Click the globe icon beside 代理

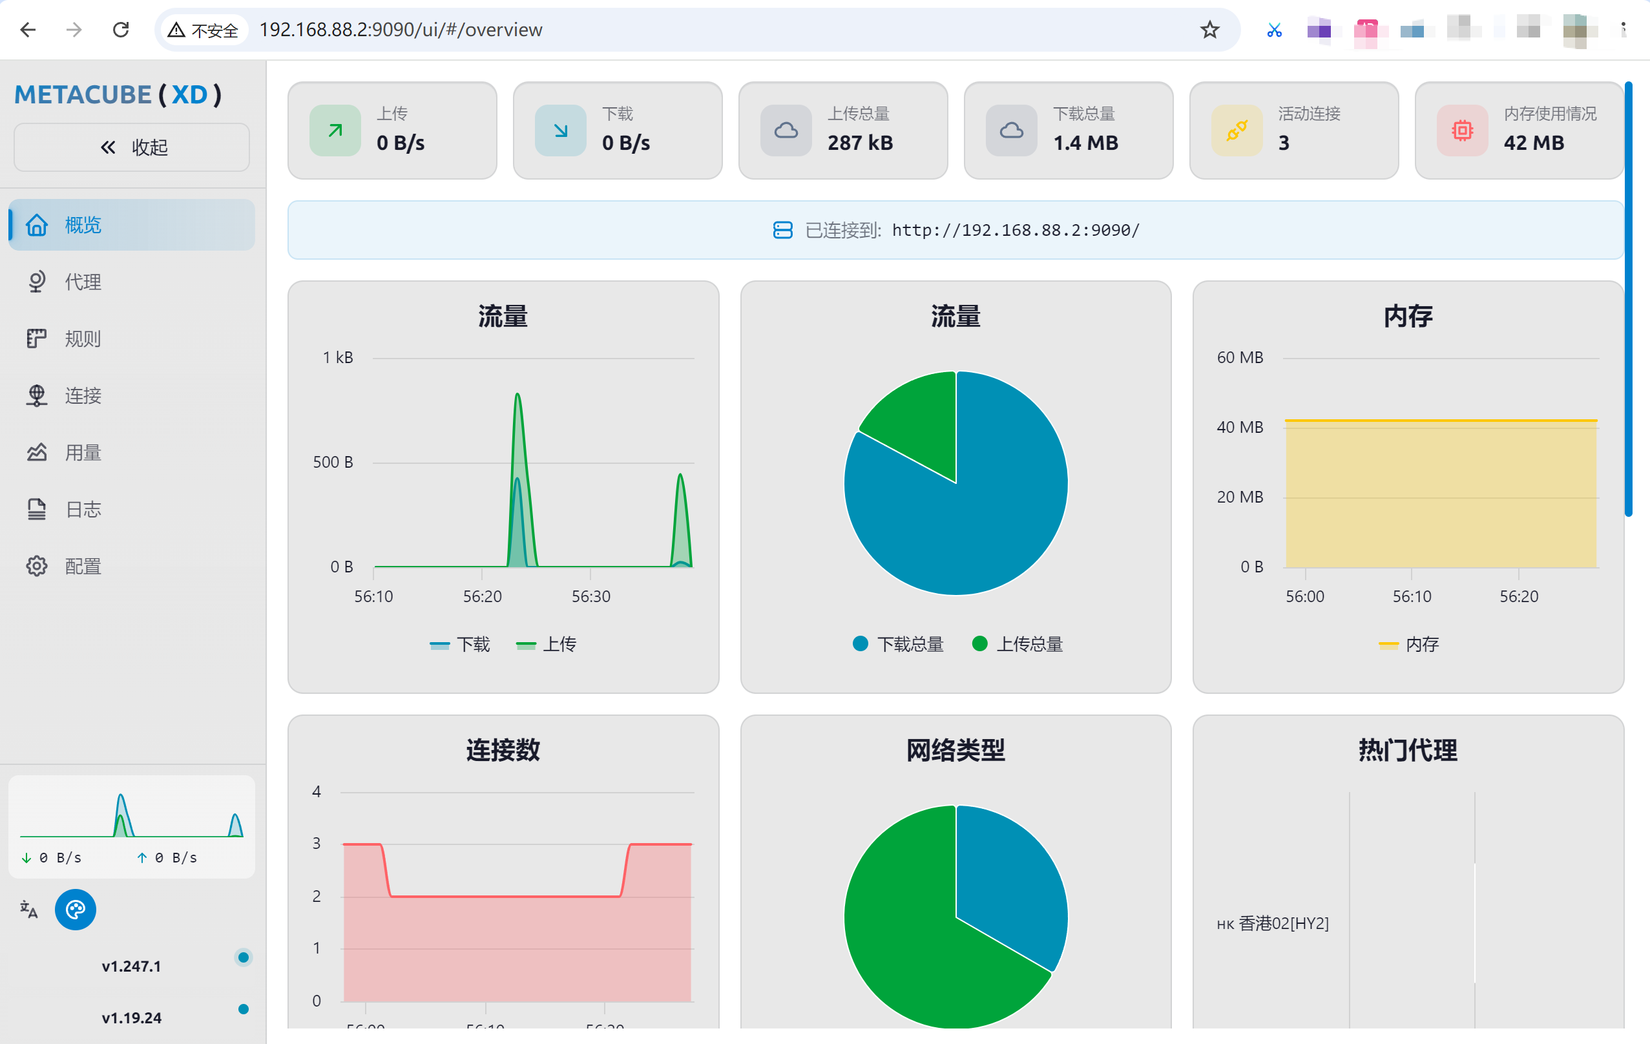point(36,282)
